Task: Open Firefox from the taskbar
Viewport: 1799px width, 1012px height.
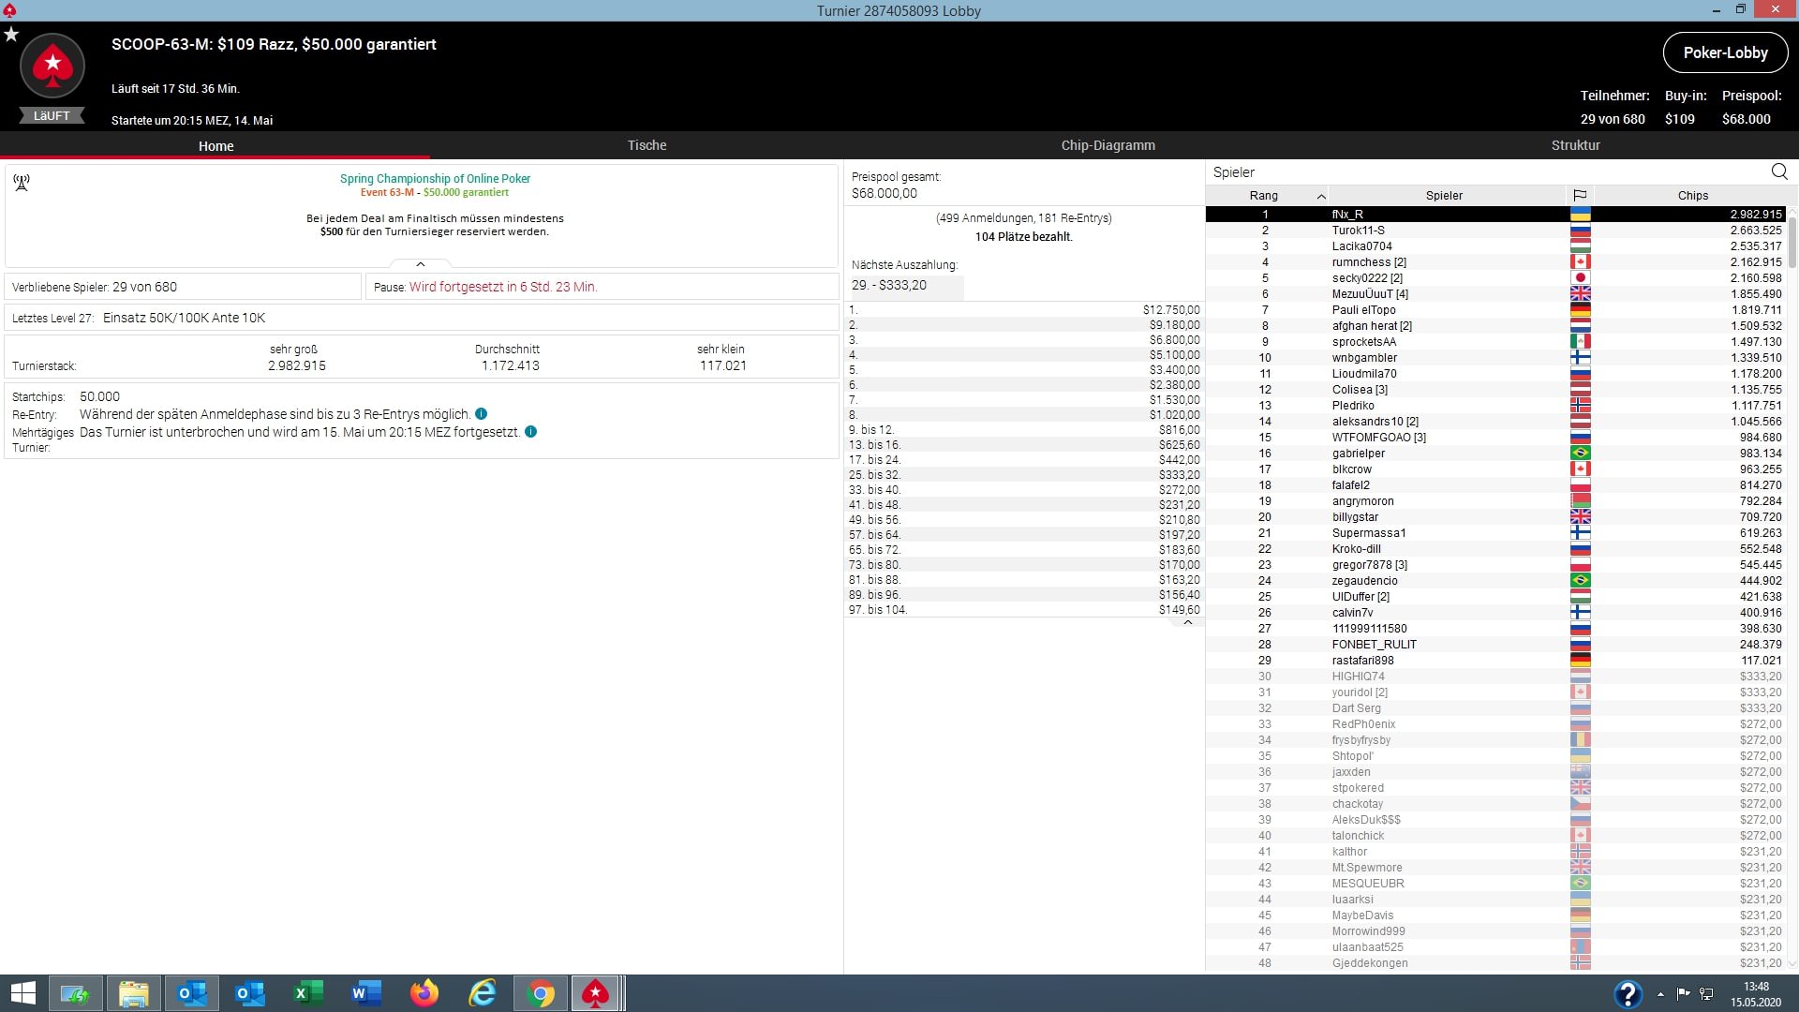Action: (x=424, y=992)
